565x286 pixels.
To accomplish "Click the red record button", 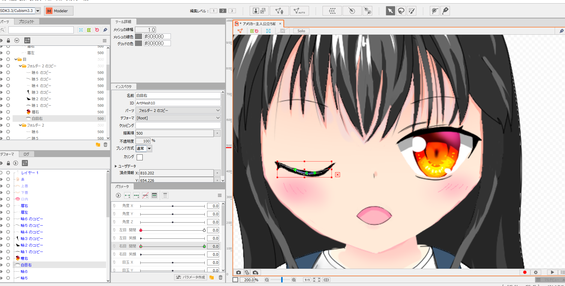I will click(x=525, y=272).
